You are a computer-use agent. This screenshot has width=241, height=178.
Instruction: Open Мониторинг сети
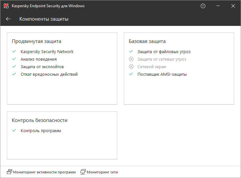point(102,172)
